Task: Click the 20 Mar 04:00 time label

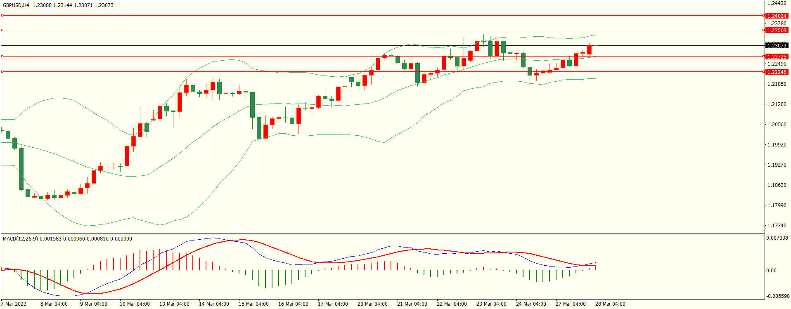Action: (x=372, y=304)
